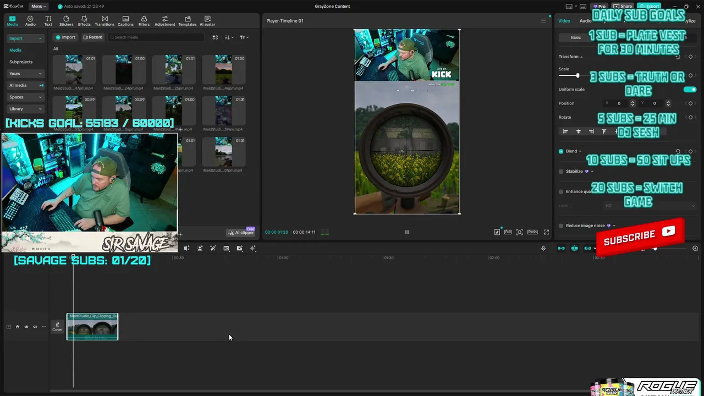Toggle auto snapping icon in timeline

click(x=574, y=248)
